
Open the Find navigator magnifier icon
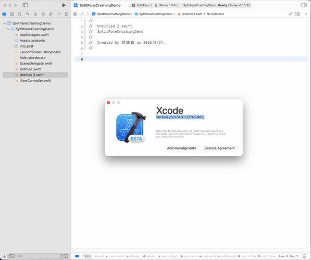pos(28,14)
